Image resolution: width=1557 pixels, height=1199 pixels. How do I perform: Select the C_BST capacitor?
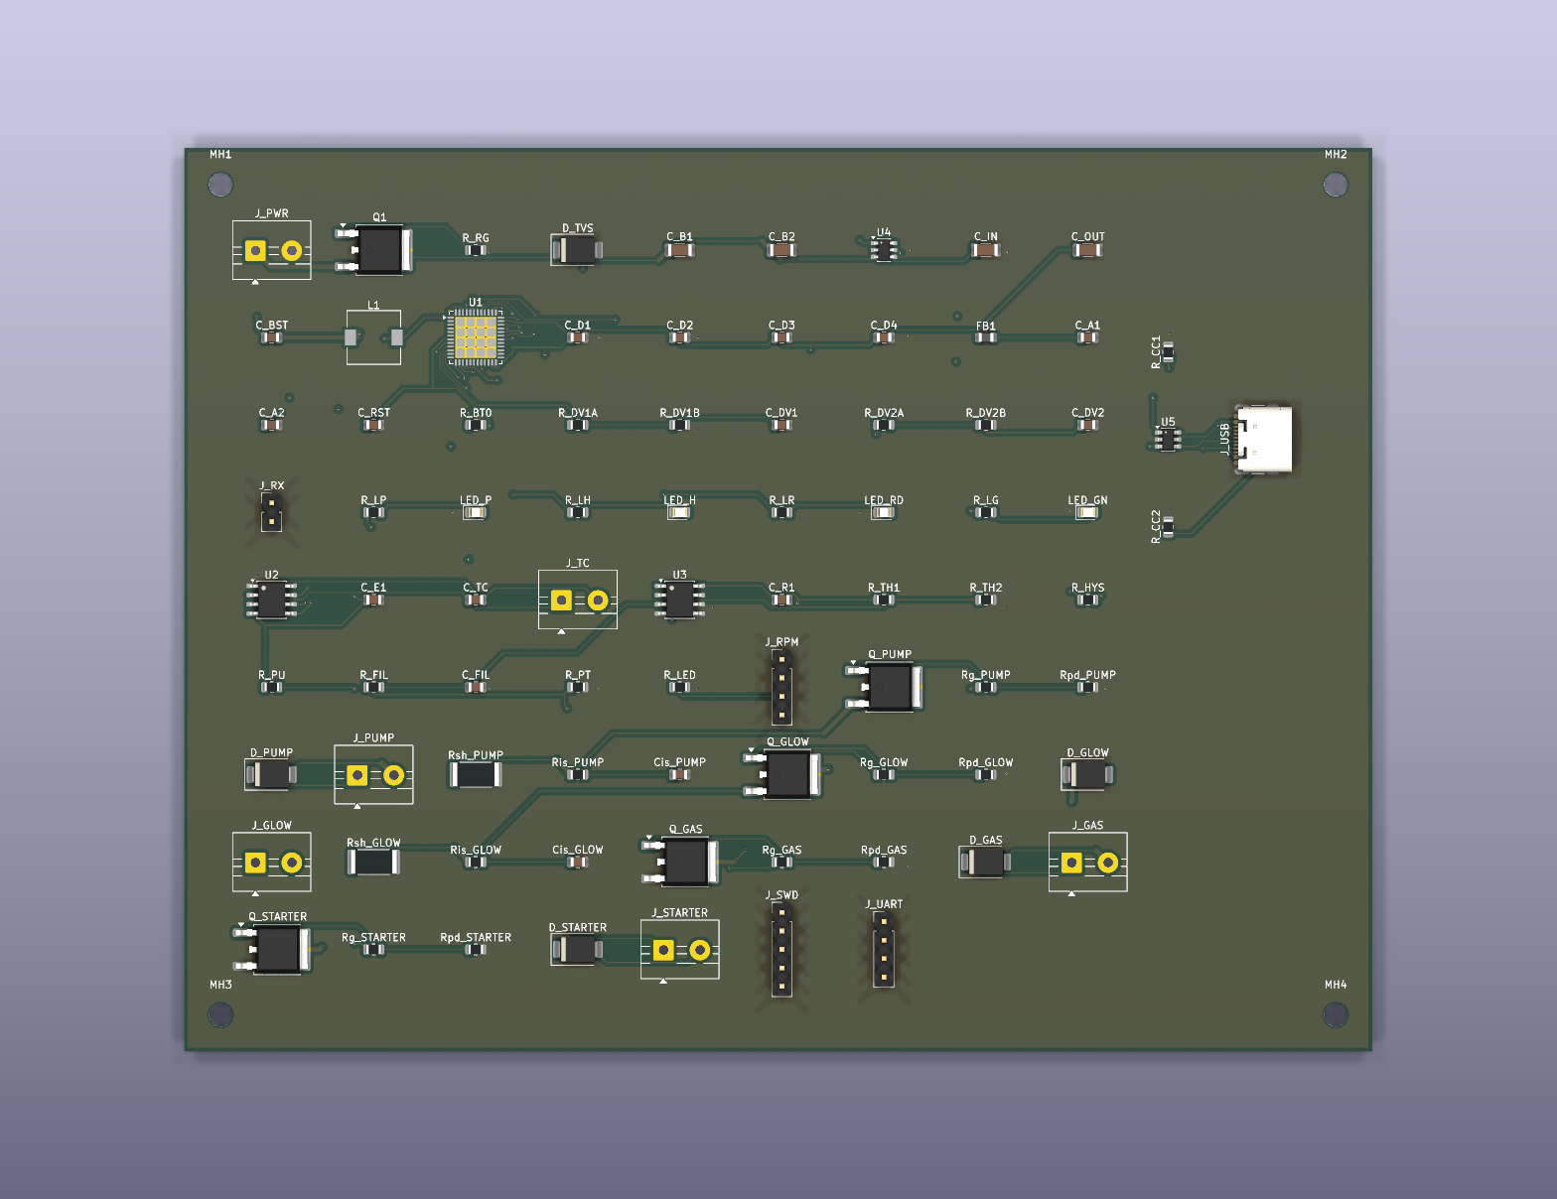(x=271, y=337)
